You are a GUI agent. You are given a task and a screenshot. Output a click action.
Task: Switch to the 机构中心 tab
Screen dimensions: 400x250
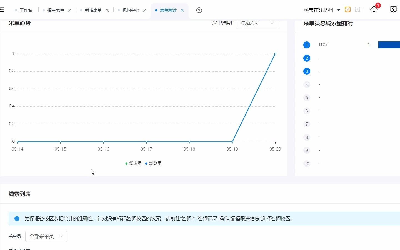(131, 10)
